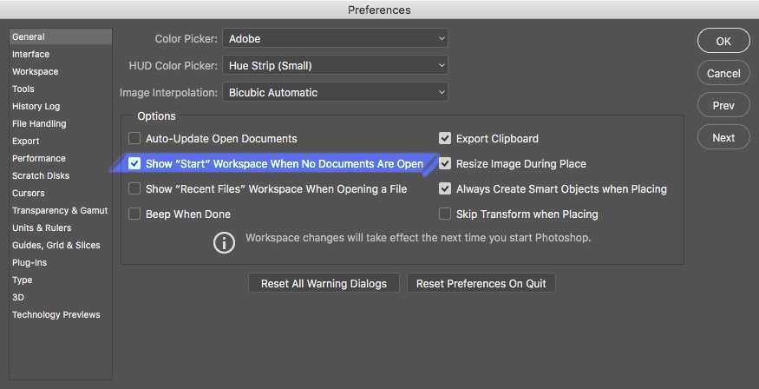Open the Color Picker dropdown
The image size is (759, 389).
pyautogui.click(x=335, y=39)
